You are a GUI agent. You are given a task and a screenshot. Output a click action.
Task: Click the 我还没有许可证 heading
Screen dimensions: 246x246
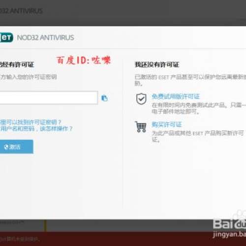157,64
